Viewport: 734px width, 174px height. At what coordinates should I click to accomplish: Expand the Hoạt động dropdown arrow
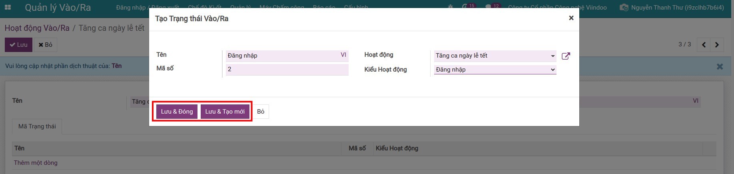click(x=552, y=56)
